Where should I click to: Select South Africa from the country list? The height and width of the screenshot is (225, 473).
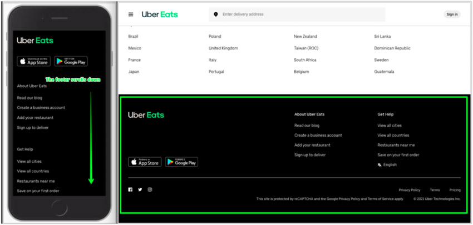(x=305, y=60)
